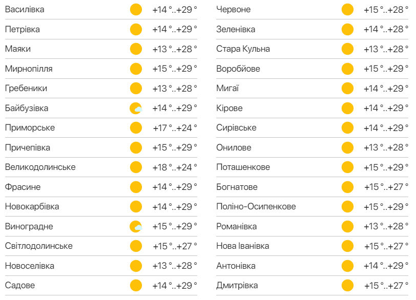Viewport: 416px width, 300px height.
Task: Click the partly cloudy icon for Байбузівка
Action: (136, 108)
